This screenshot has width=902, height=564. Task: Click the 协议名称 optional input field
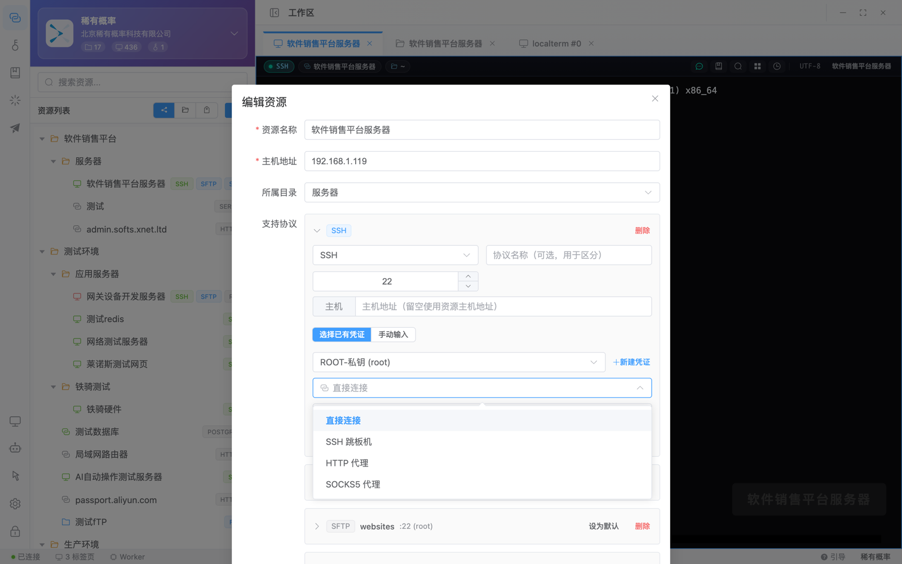tap(569, 255)
